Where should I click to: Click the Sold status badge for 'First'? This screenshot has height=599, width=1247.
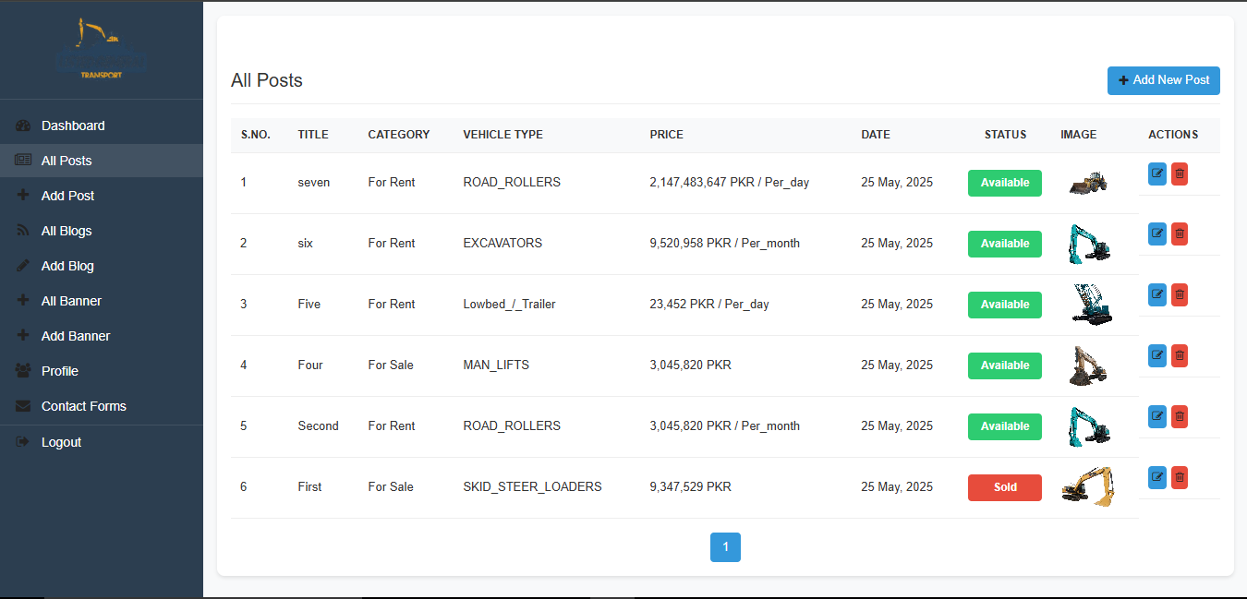1005,487
